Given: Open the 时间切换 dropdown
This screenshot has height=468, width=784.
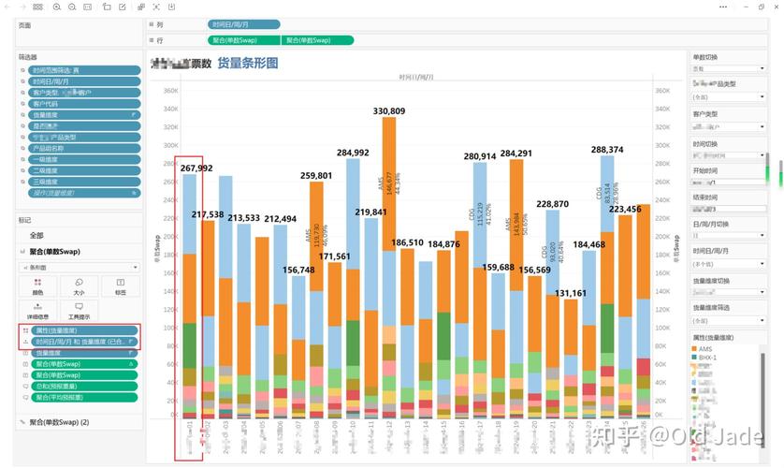Looking at the screenshot, I should point(729,155).
